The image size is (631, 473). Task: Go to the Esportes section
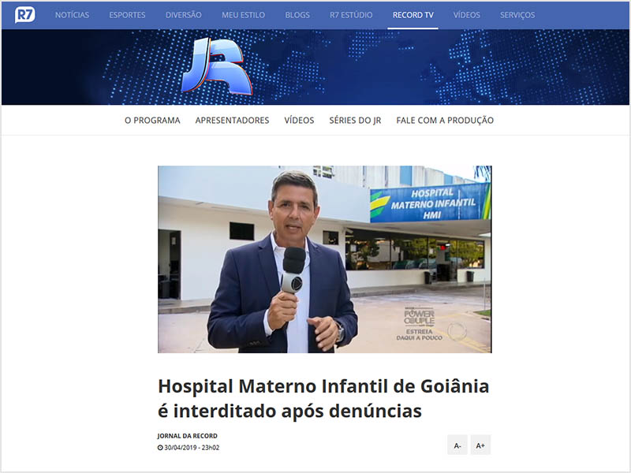coord(127,15)
